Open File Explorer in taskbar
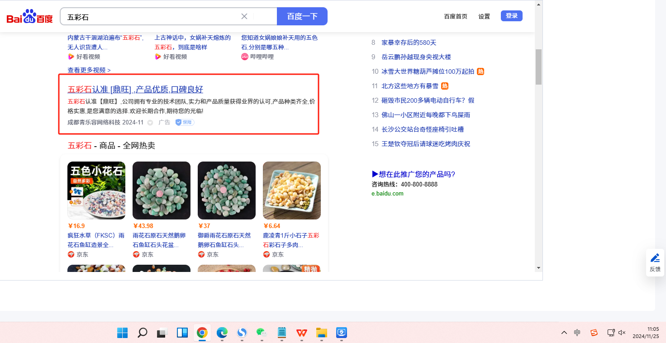Screen dimensions: 666x343 tap(321, 333)
